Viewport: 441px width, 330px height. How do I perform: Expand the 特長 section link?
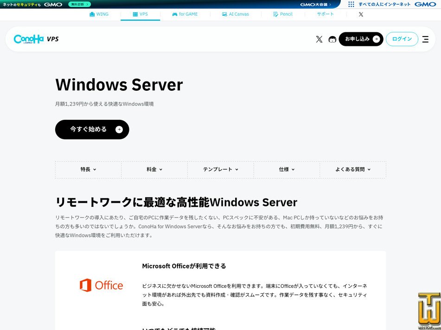click(88, 169)
